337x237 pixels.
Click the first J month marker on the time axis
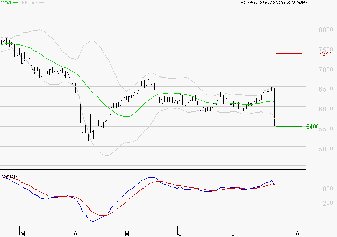click(x=179, y=233)
